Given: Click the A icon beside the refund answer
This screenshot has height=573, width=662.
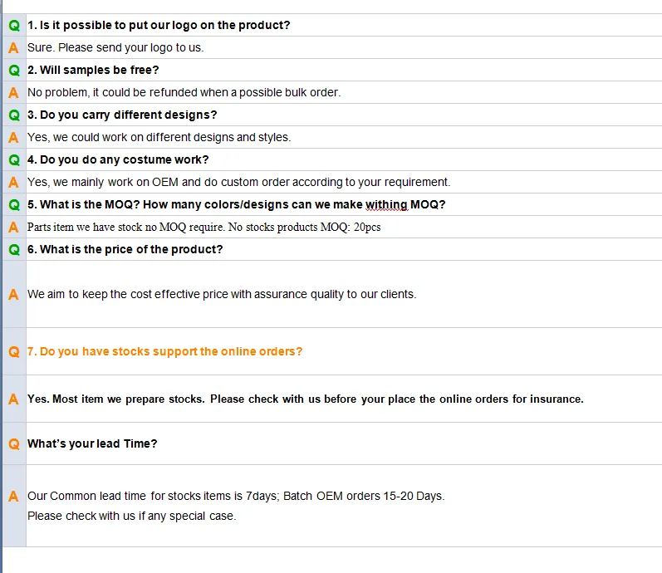Looking at the screenshot, I should click(x=14, y=92).
